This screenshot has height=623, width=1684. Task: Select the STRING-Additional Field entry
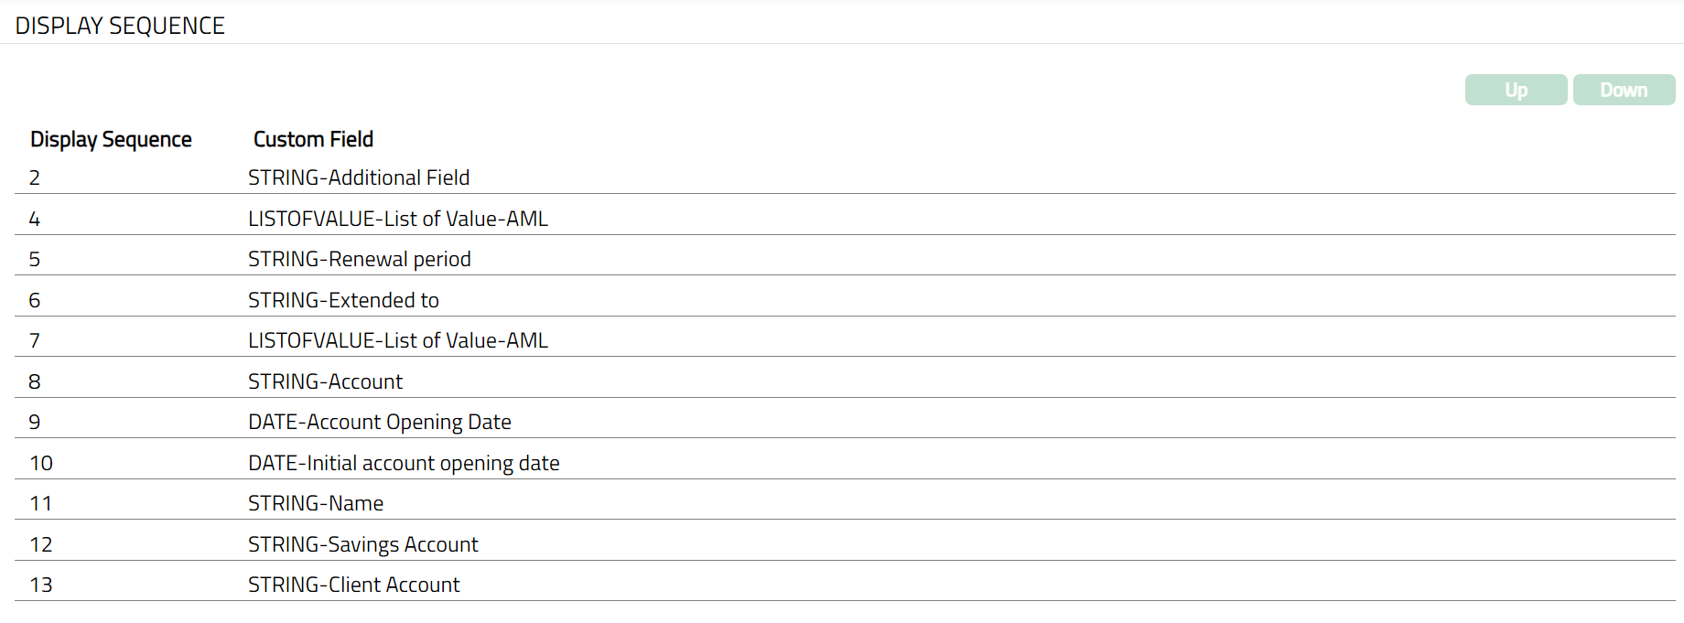click(x=359, y=177)
